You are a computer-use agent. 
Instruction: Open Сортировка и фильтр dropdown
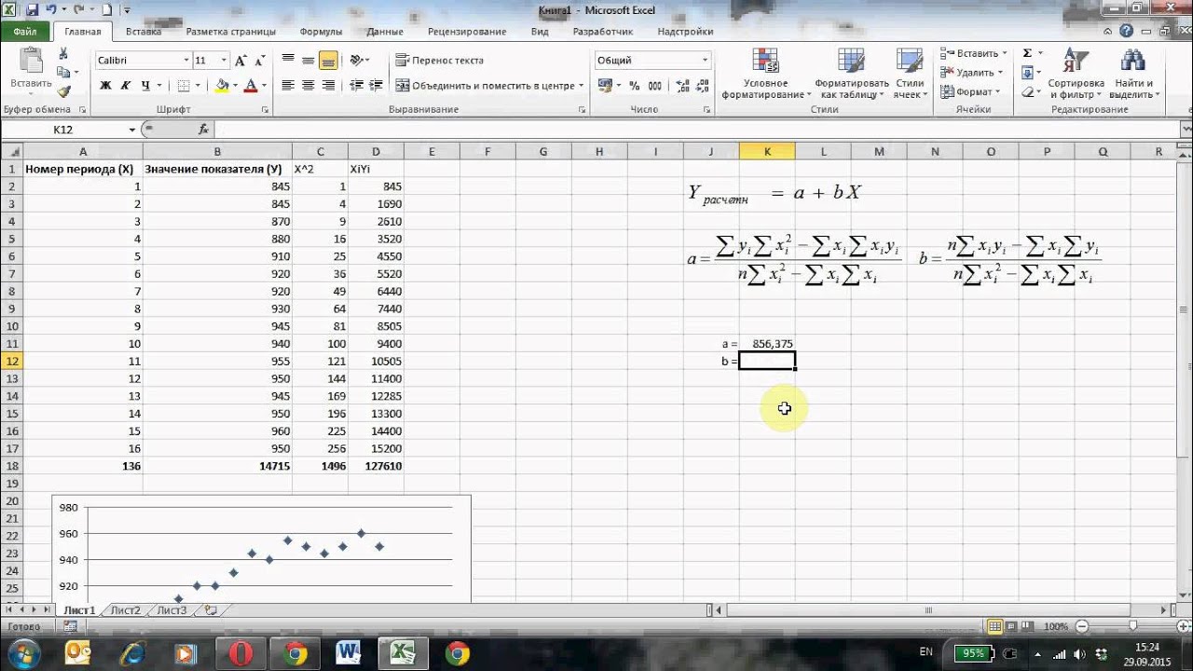click(x=1076, y=74)
